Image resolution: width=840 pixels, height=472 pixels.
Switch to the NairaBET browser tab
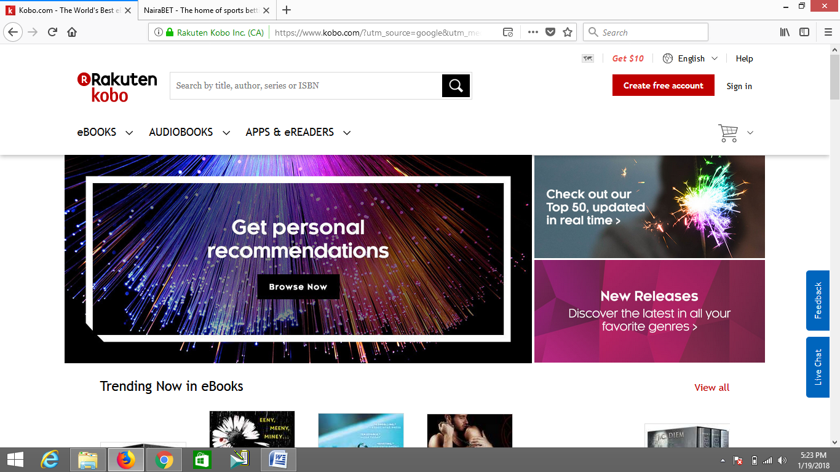pos(203,10)
